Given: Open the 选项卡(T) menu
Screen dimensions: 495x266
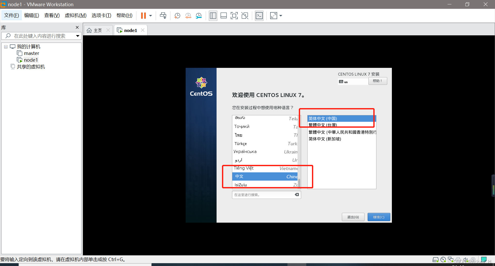Looking at the screenshot, I should pos(101,15).
